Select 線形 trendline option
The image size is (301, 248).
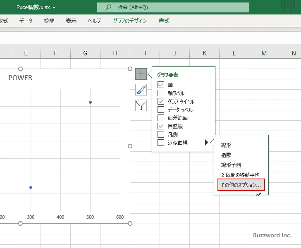pyautogui.click(x=226, y=145)
